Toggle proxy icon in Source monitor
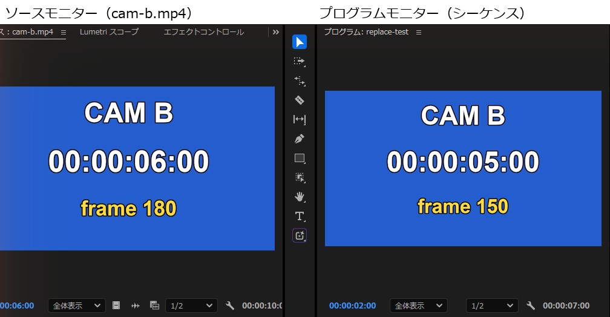The height and width of the screenshot is (317, 610). (x=154, y=306)
